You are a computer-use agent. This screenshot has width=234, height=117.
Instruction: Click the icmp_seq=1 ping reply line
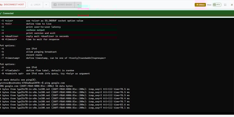tap(65, 89)
